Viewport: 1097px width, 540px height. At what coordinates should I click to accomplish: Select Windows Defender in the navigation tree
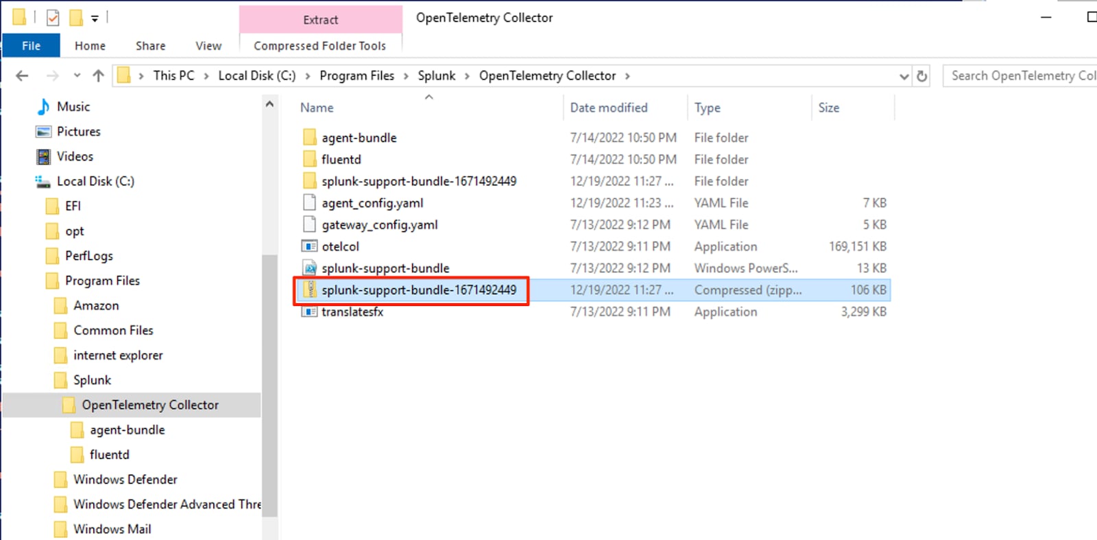125,480
